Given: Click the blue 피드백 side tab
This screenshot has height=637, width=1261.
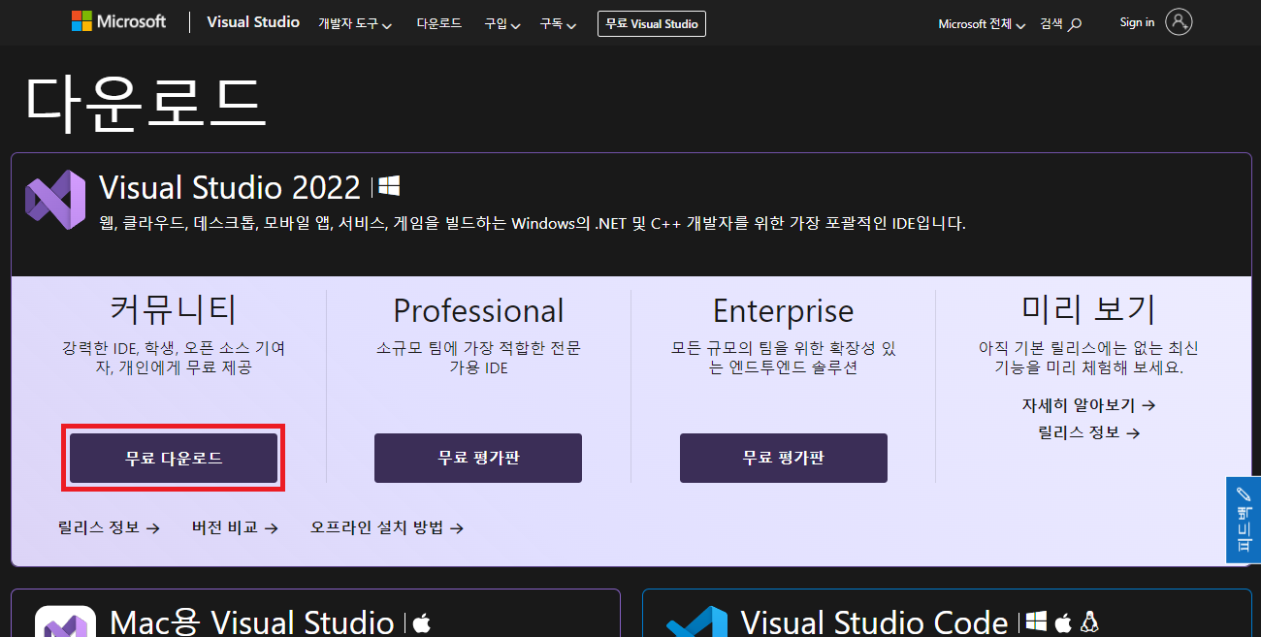Looking at the screenshot, I should 1244,520.
